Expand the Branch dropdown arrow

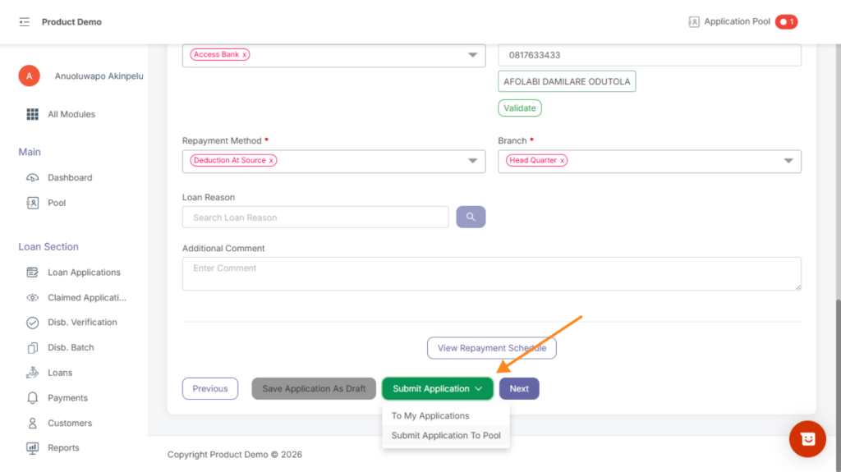click(x=788, y=161)
